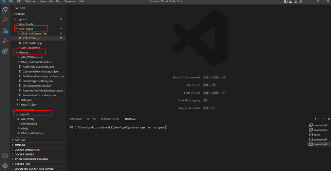This screenshot has height=171, width=331.
Task: Expand the ATG_WEBLocators folder
Action: click(38, 57)
